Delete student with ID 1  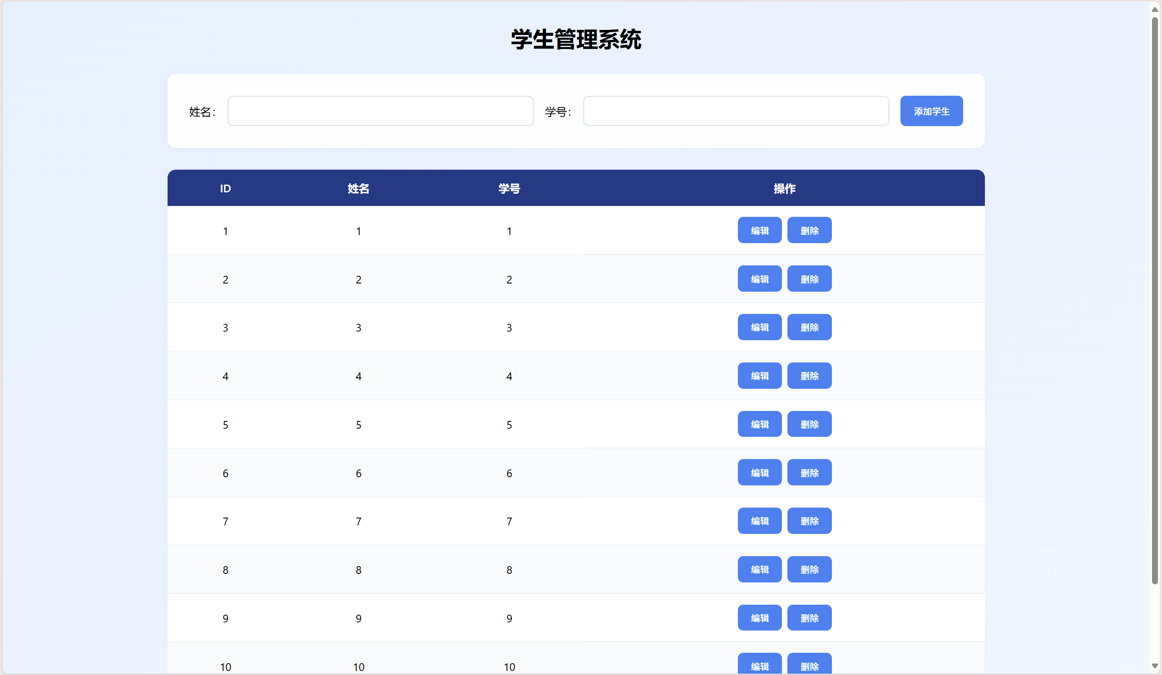tap(809, 230)
